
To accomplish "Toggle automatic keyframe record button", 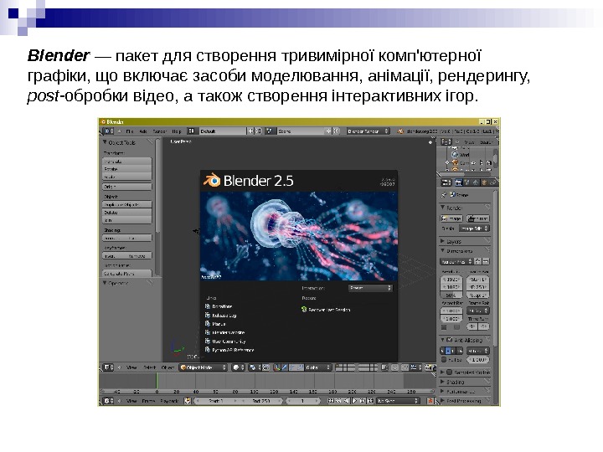I will tap(430, 401).
